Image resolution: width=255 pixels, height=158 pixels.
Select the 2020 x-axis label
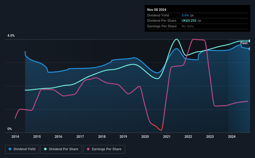[145, 137]
